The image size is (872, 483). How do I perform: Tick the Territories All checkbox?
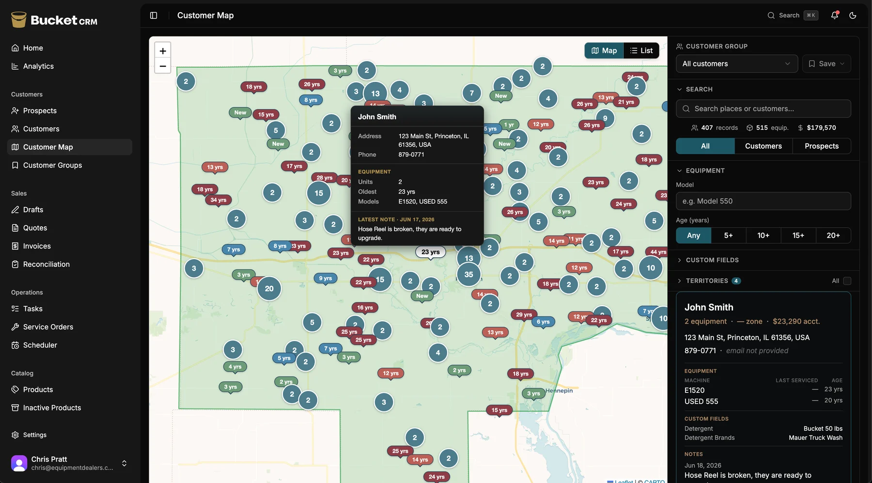click(847, 281)
